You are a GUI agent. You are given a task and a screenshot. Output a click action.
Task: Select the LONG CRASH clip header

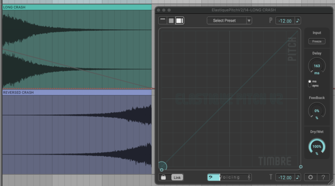(x=76, y=7)
